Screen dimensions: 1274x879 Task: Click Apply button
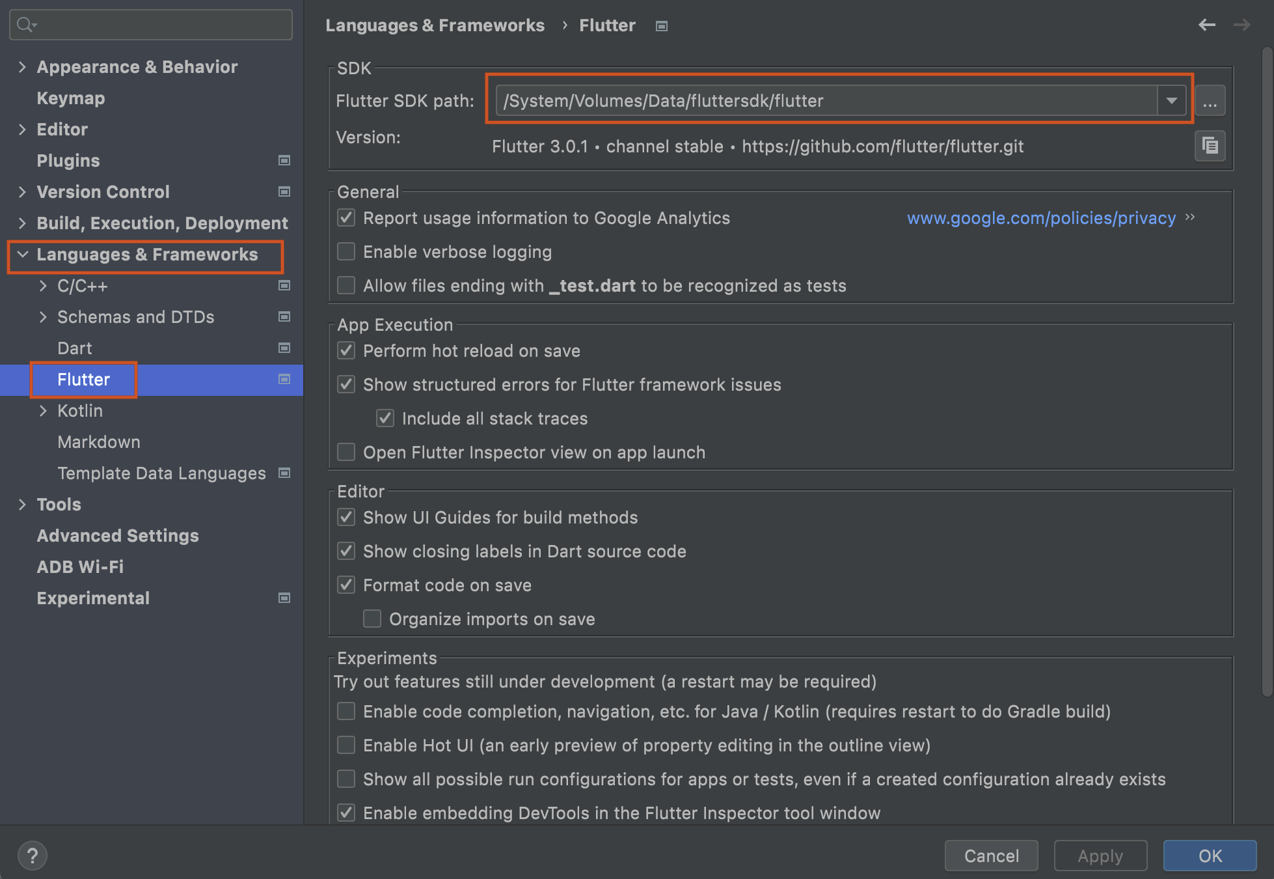1100,856
